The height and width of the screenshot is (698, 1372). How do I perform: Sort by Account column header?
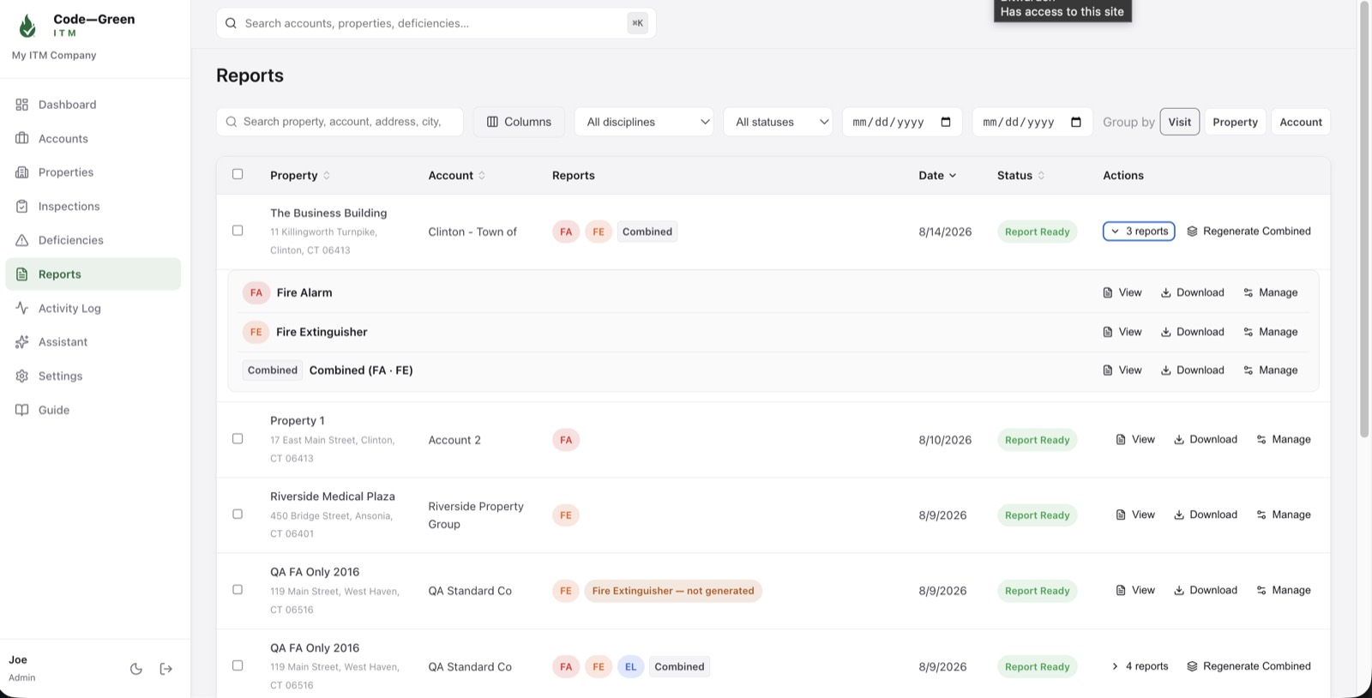click(x=457, y=176)
